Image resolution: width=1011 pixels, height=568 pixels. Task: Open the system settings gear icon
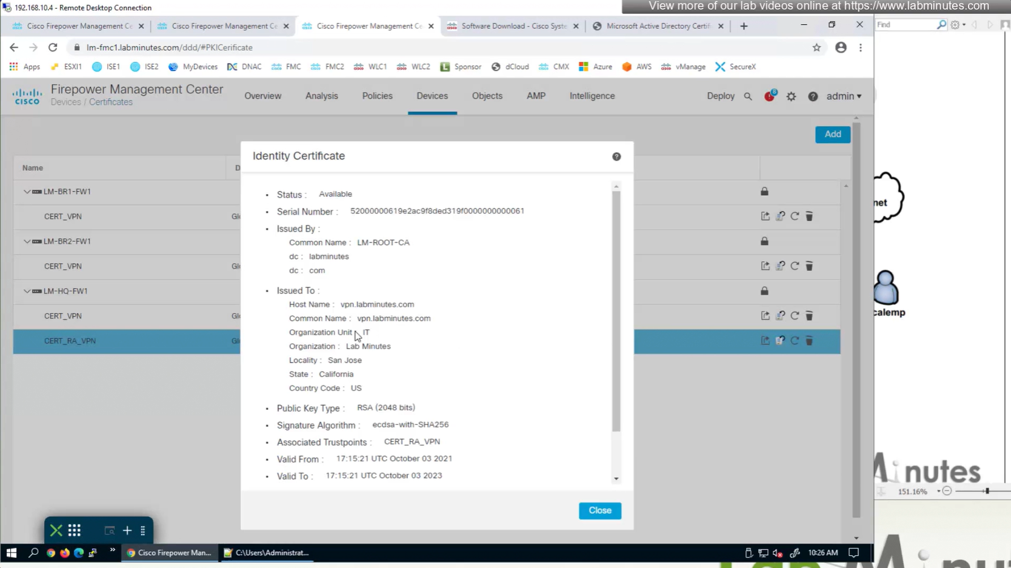[791, 96]
